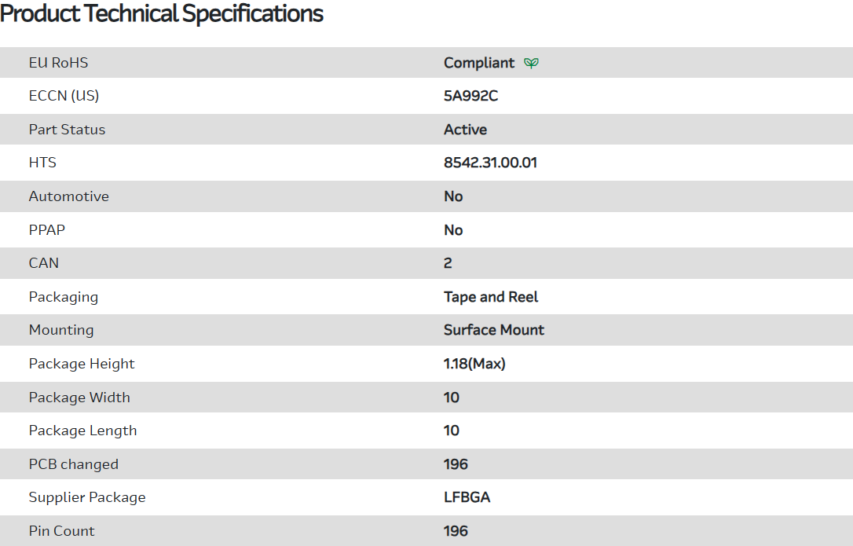Select the Automotive row label
Screen dimensions: 853x546
coord(69,196)
